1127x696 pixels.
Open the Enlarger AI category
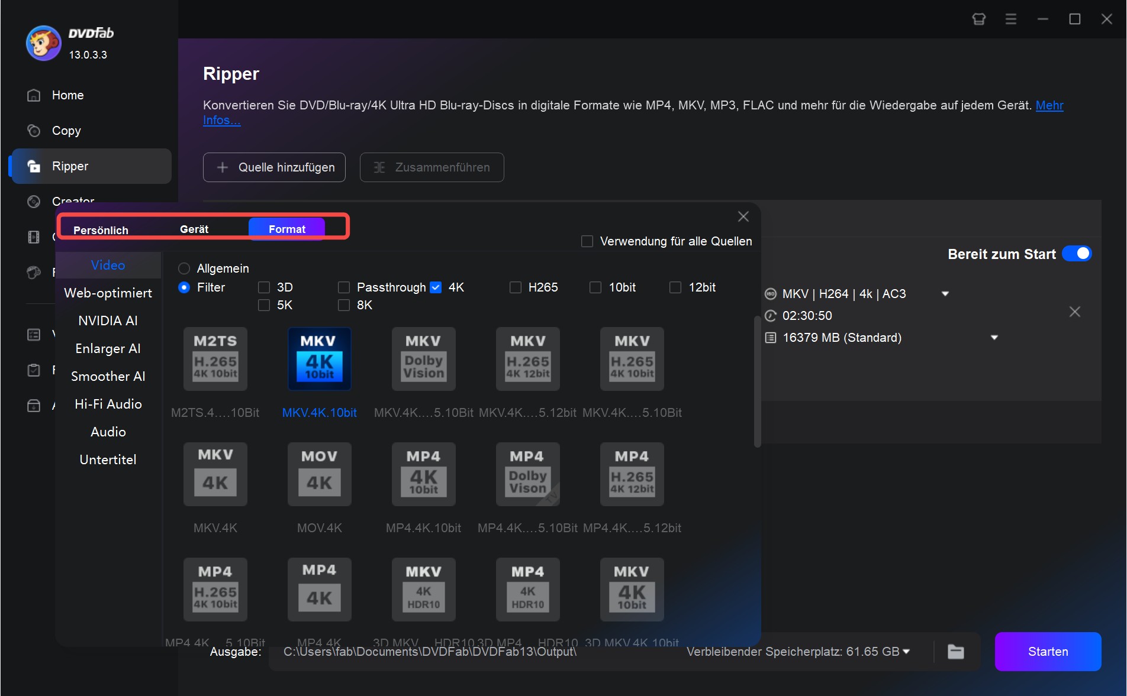coord(108,348)
